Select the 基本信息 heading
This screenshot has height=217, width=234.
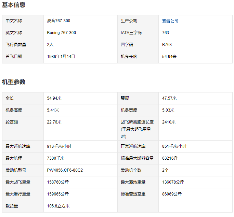click(x=14, y=5)
